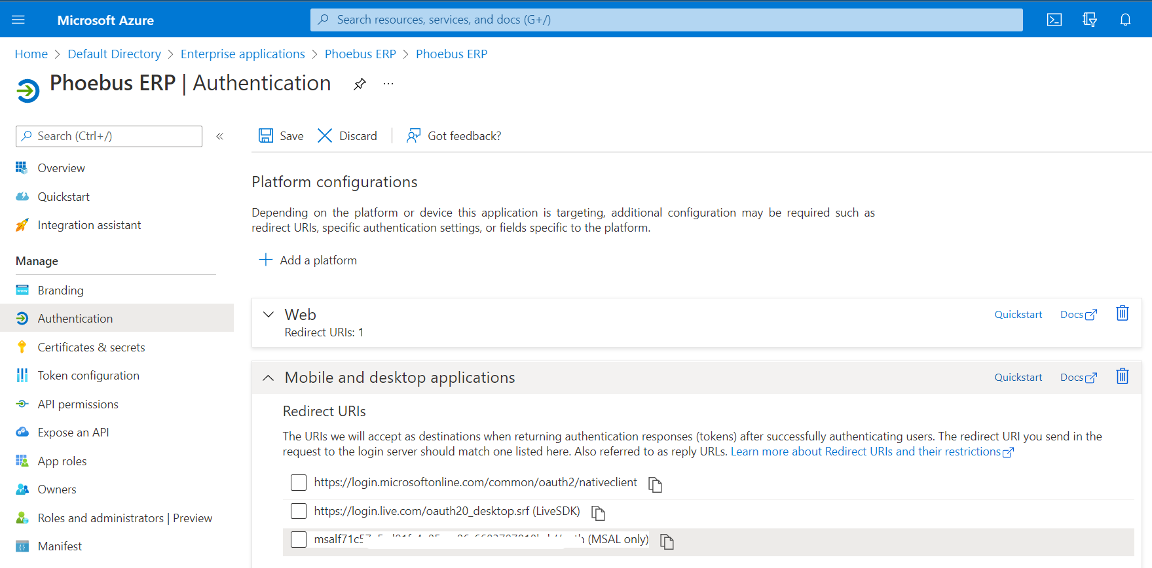The image size is (1152, 568).
Task: Go to Home breadcrumb
Action: click(x=31, y=54)
